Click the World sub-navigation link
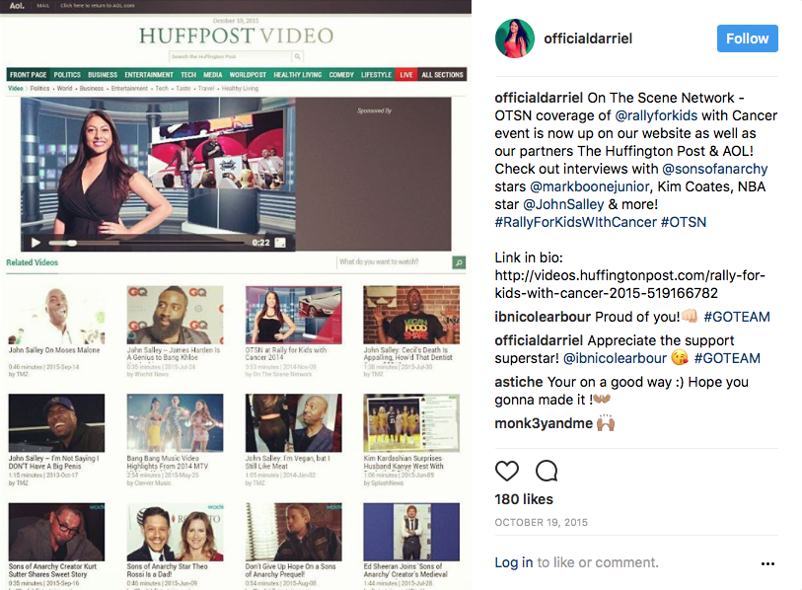Screen dimensions: 802x590 pyautogui.click(x=64, y=89)
